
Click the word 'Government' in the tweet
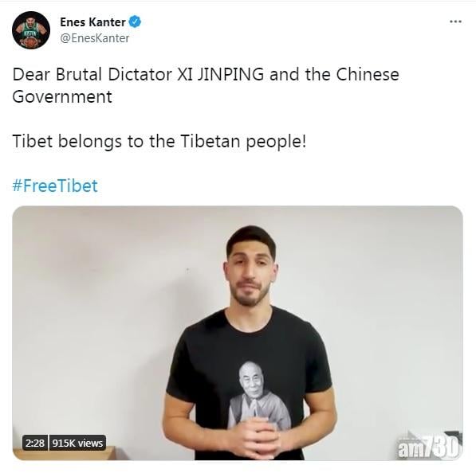pos(62,96)
